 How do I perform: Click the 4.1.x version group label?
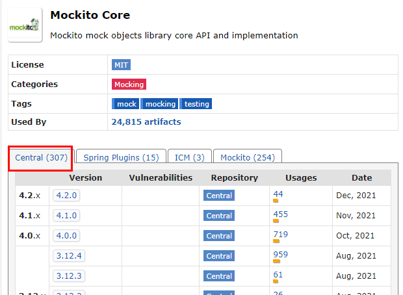pos(30,216)
